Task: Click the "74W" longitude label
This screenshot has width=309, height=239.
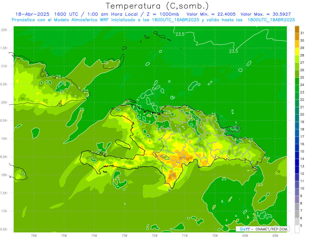Action: (94, 236)
